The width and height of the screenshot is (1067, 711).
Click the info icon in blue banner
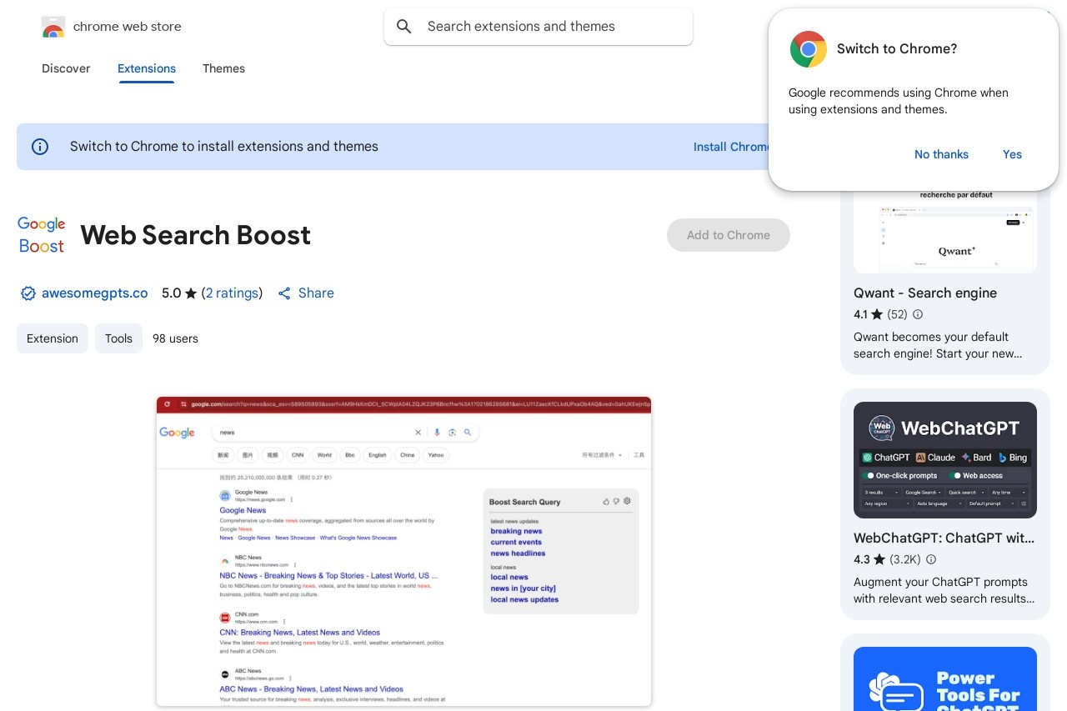click(x=40, y=147)
